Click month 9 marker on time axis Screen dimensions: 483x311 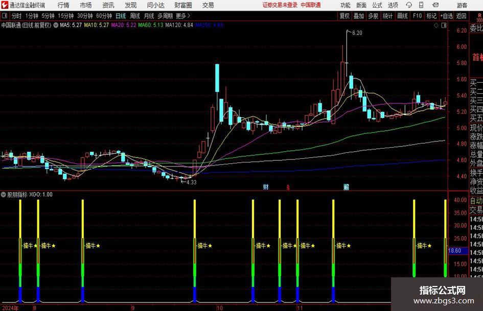pyautogui.click(x=133, y=308)
